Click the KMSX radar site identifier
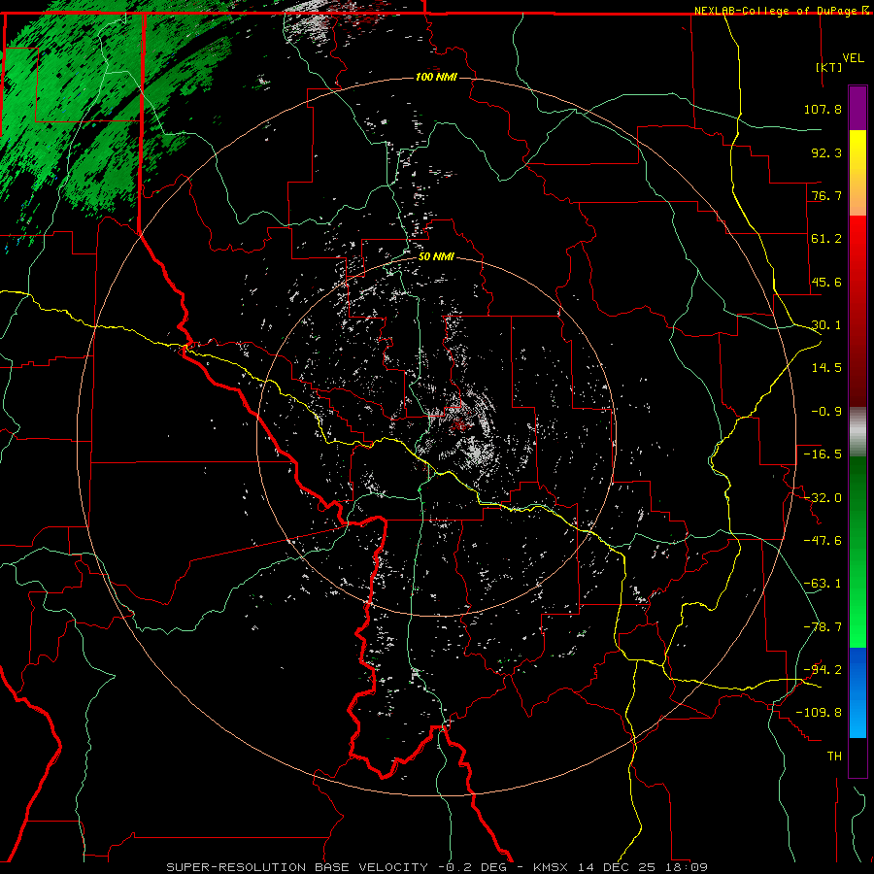Viewport: 874px width, 874px height. tap(552, 867)
